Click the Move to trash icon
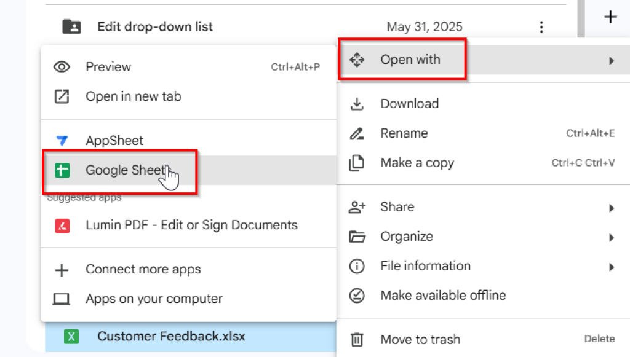 pyautogui.click(x=357, y=339)
